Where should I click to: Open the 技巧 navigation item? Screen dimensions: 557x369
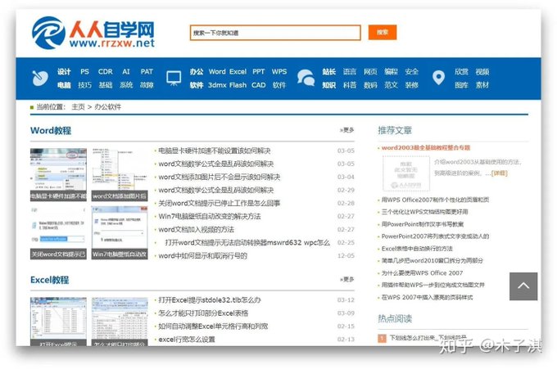pos(84,85)
